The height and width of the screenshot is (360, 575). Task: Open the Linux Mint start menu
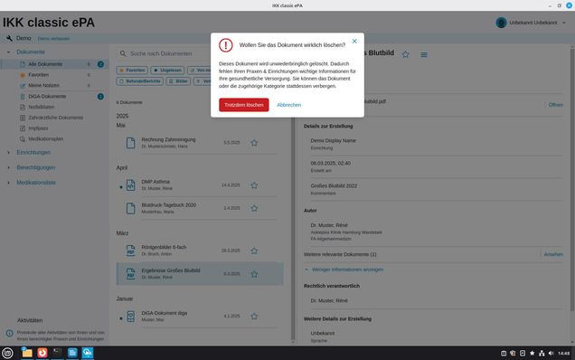click(x=7, y=353)
